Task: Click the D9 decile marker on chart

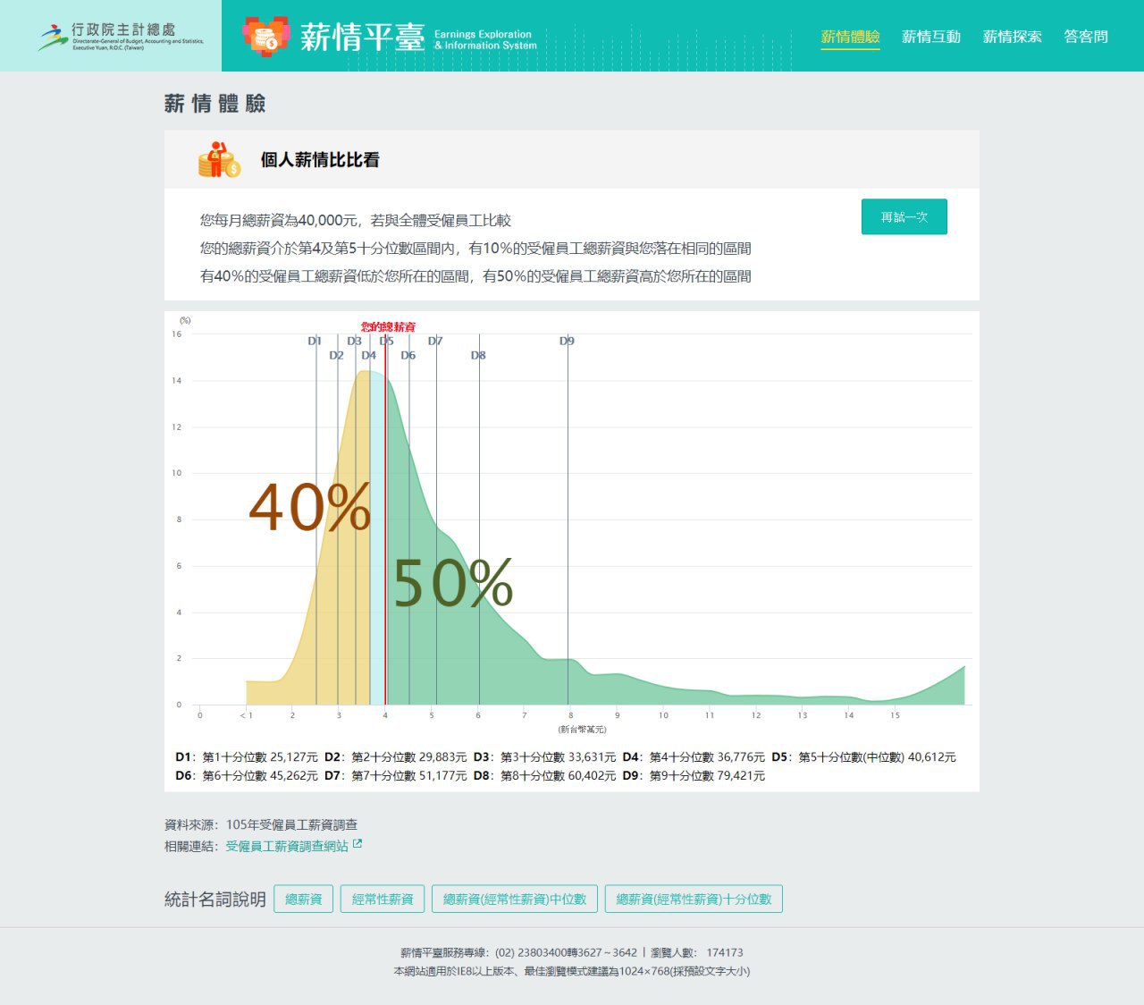Action: 567,341
